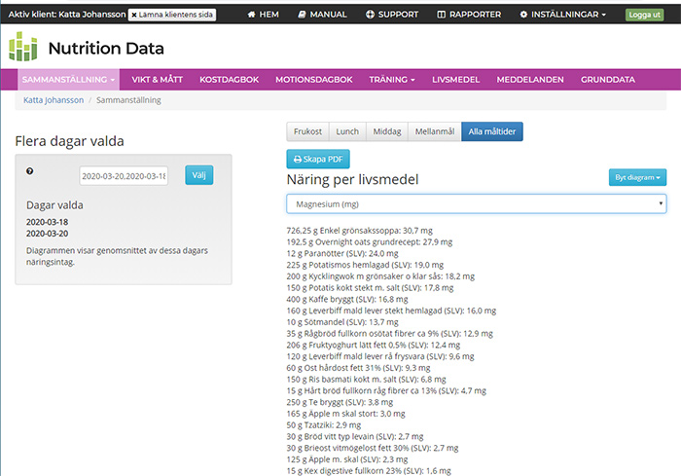Image resolution: width=681 pixels, height=476 pixels.
Task: Toggle the Alla måltider filter
Action: click(493, 131)
